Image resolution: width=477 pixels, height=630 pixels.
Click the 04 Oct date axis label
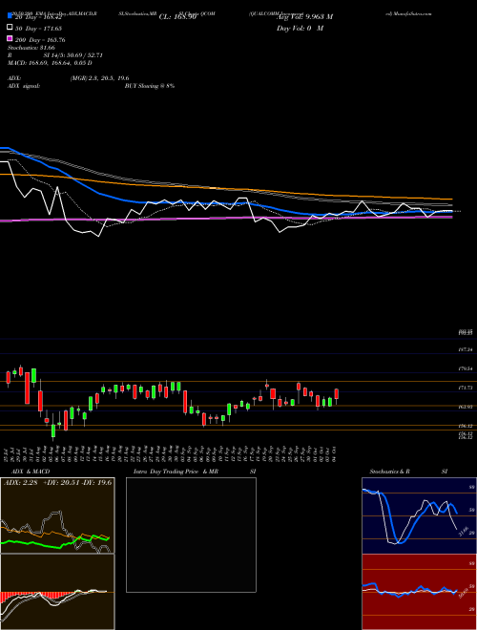click(334, 455)
